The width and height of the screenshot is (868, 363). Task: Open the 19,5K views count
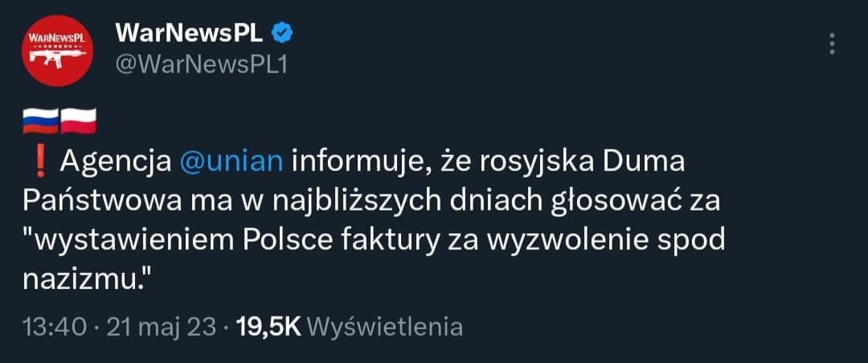(268, 327)
